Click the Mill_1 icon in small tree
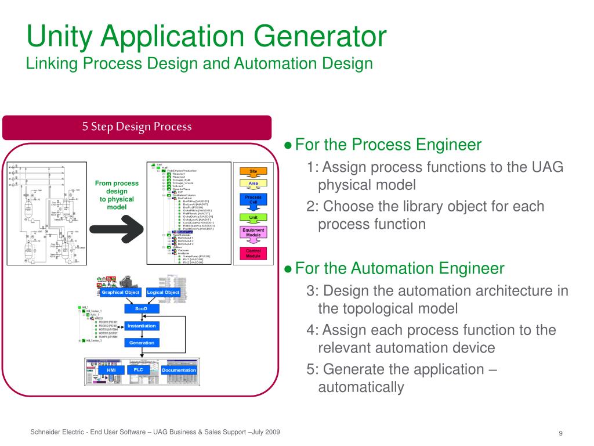The image size is (594, 446). (x=79, y=308)
